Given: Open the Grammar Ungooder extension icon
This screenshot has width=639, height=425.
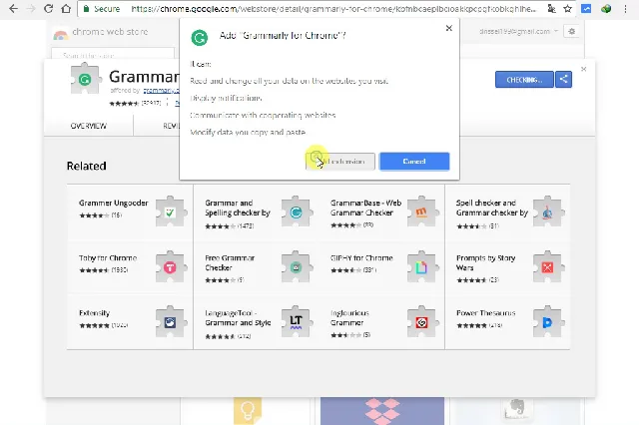Looking at the screenshot, I should tap(171, 212).
